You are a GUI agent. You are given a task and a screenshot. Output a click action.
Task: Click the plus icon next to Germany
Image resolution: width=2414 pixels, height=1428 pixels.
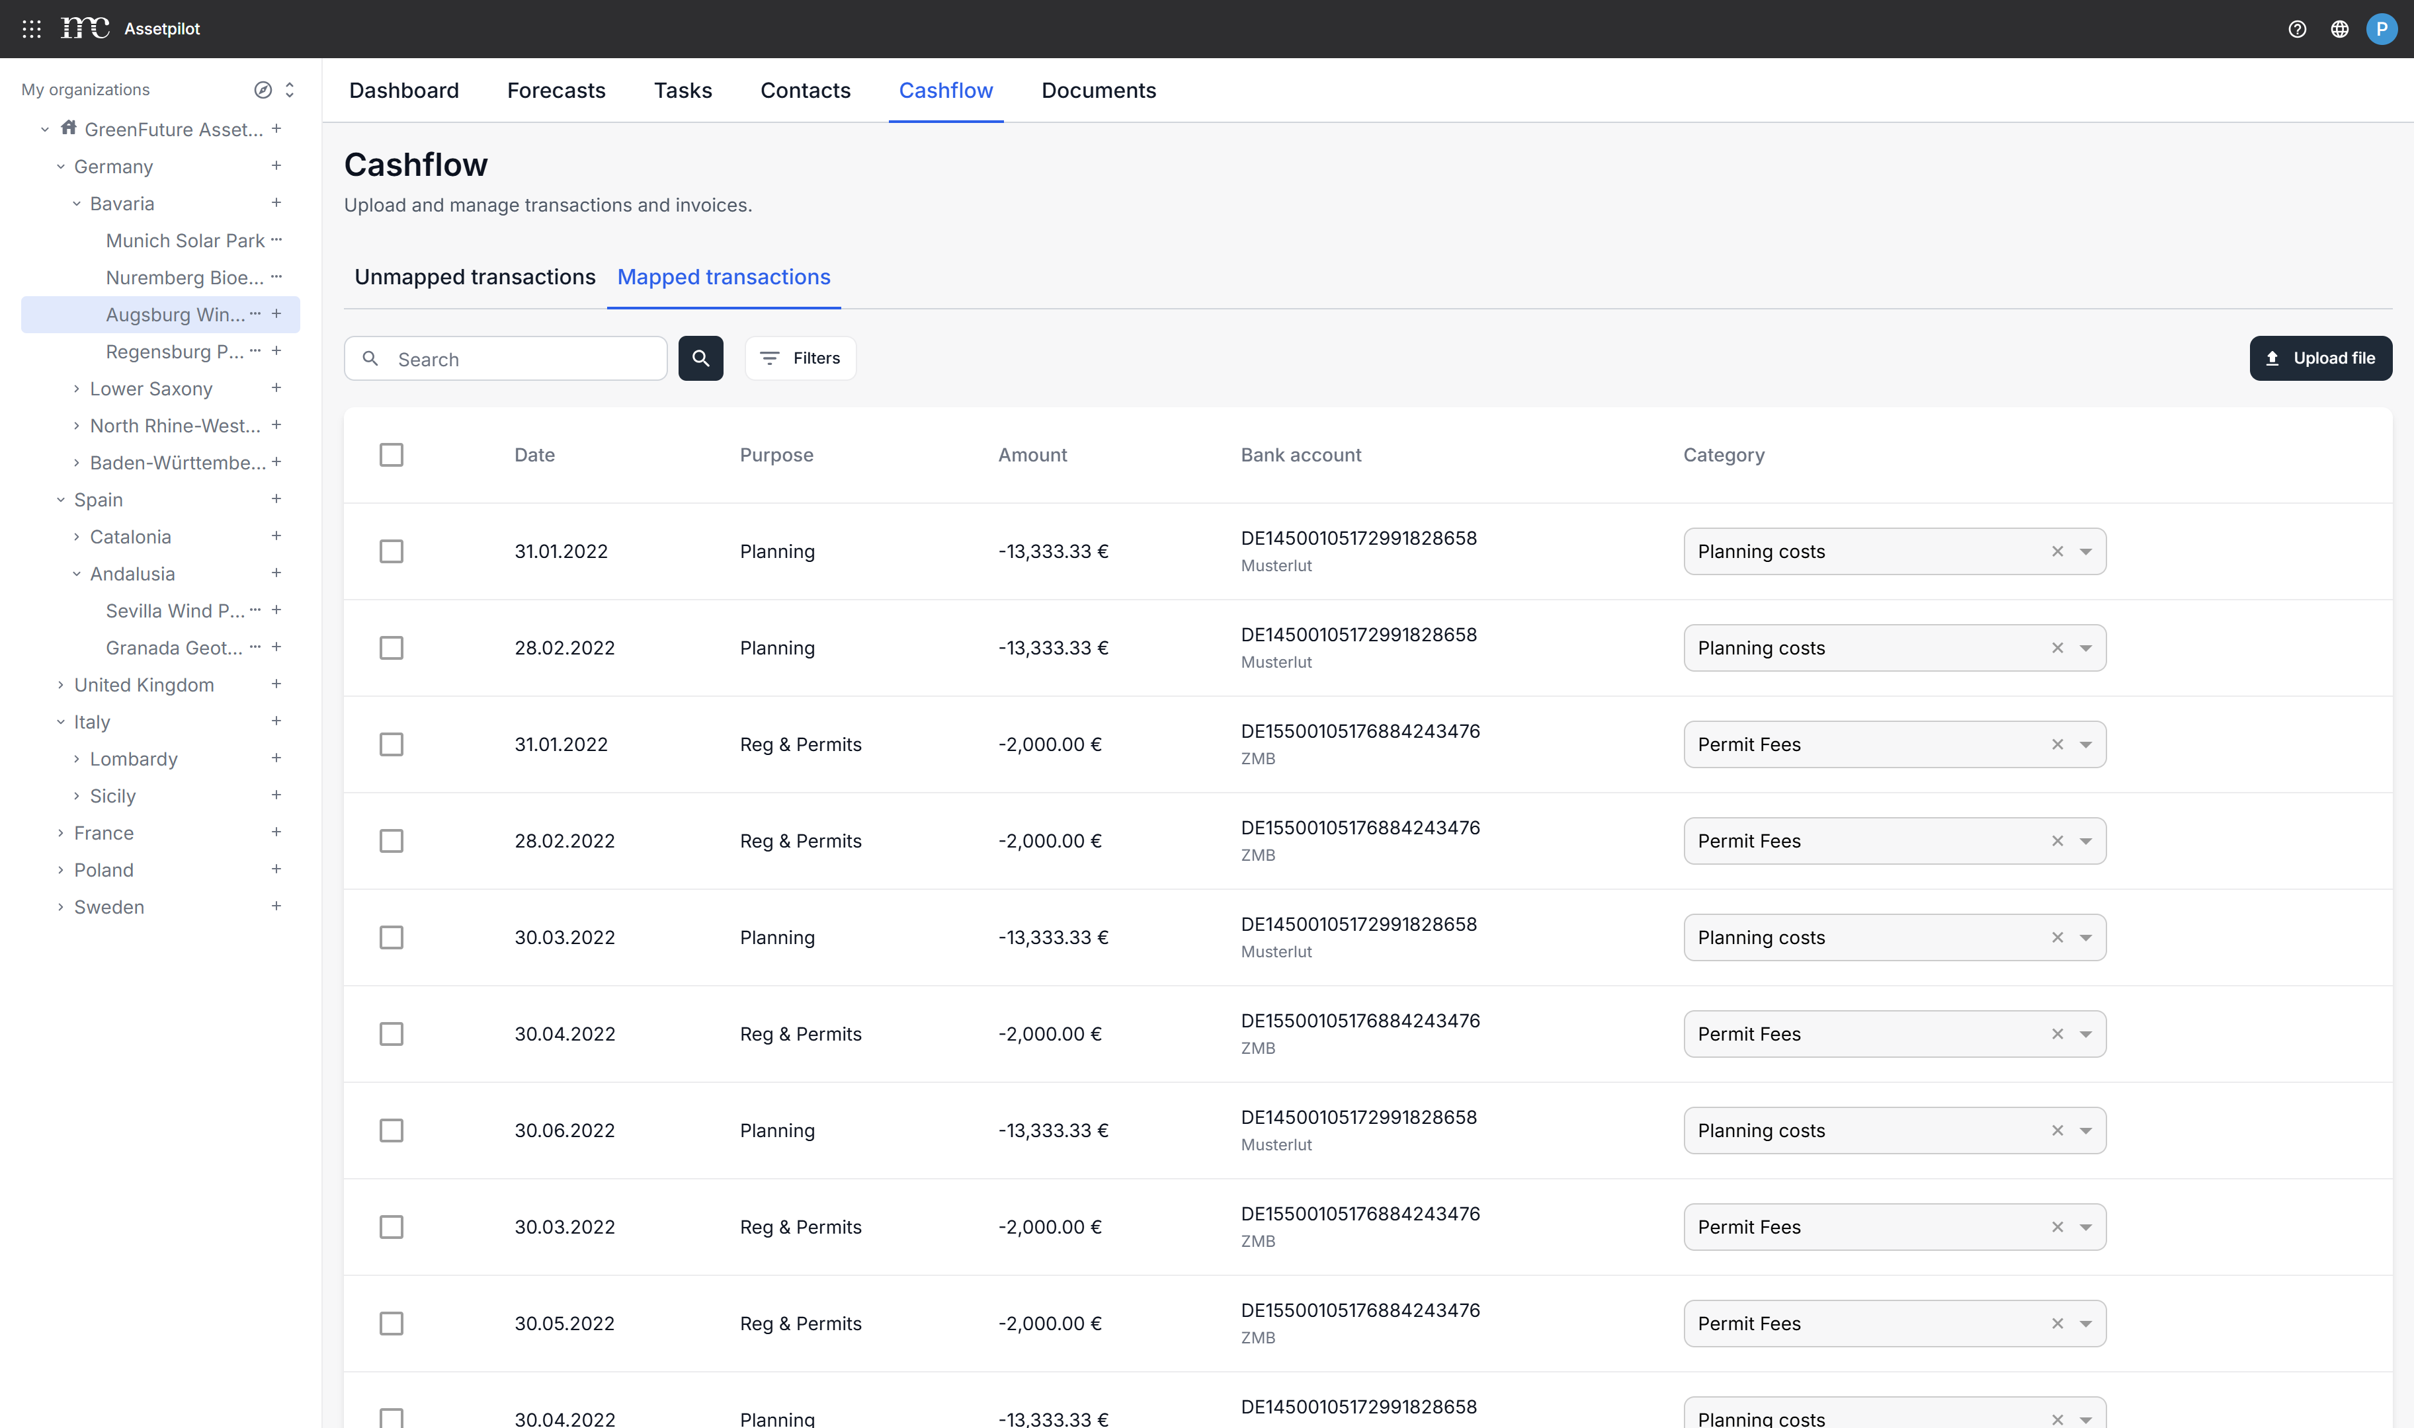(x=276, y=165)
